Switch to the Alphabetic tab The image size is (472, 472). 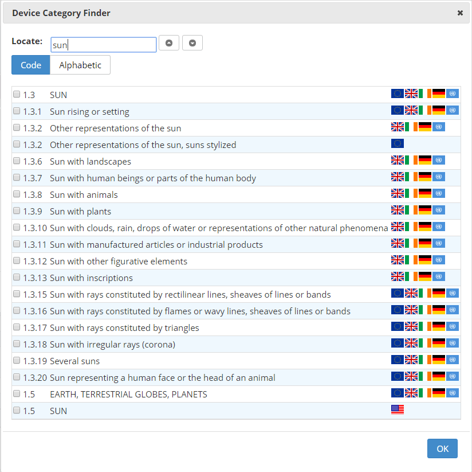[x=80, y=65]
